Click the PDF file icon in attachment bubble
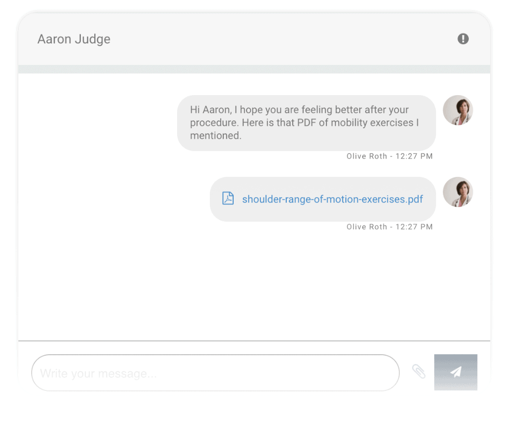 [x=228, y=198]
